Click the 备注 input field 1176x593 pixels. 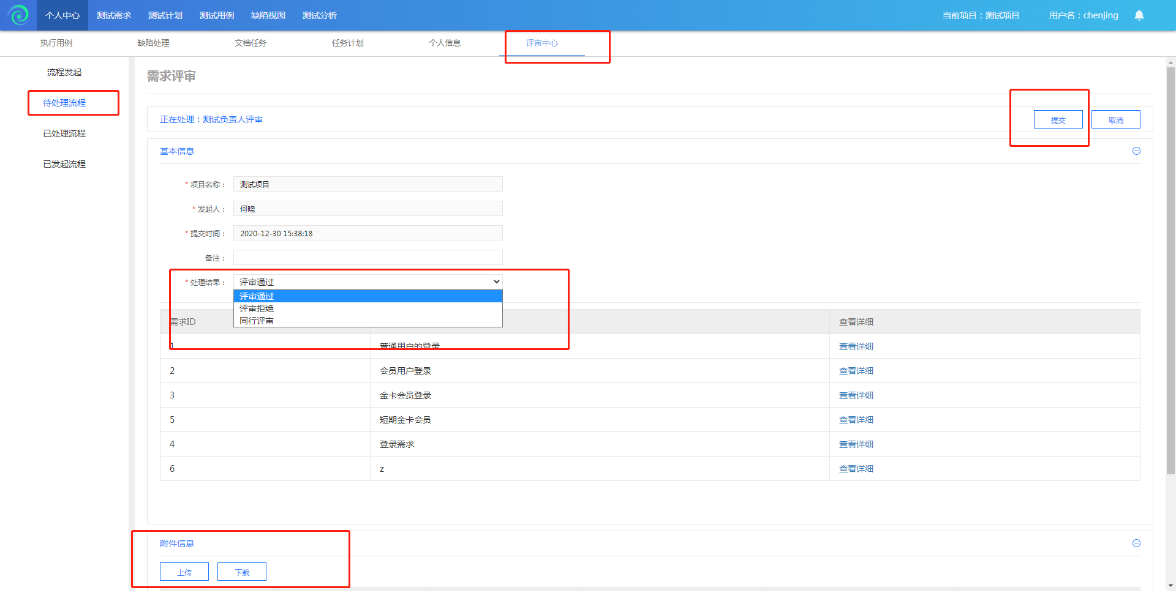(x=367, y=258)
